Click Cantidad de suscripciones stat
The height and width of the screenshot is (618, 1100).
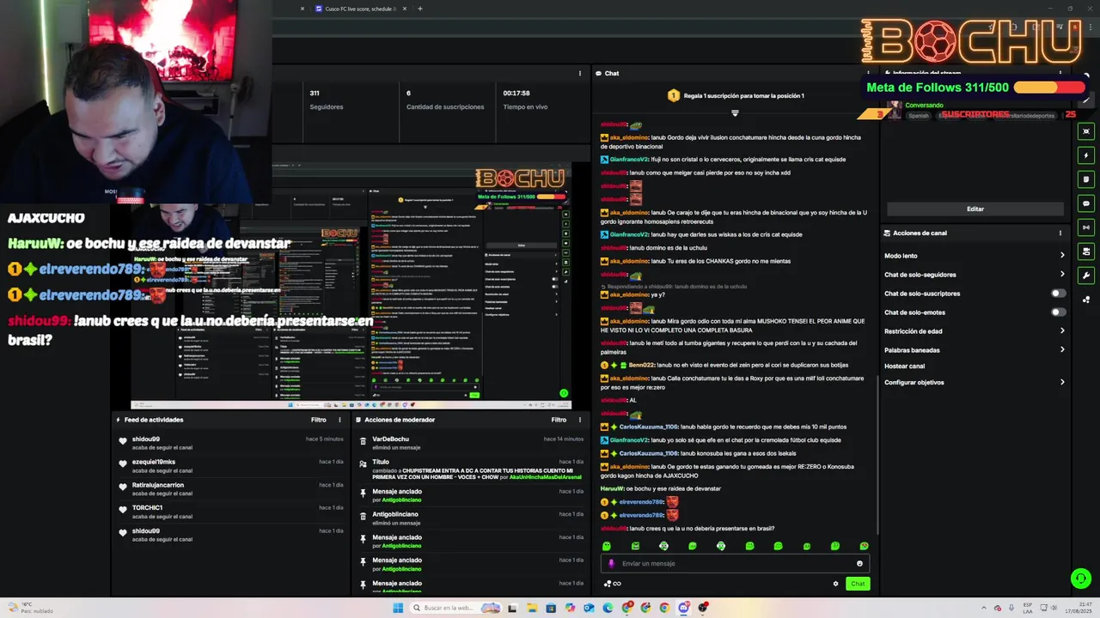(x=444, y=100)
